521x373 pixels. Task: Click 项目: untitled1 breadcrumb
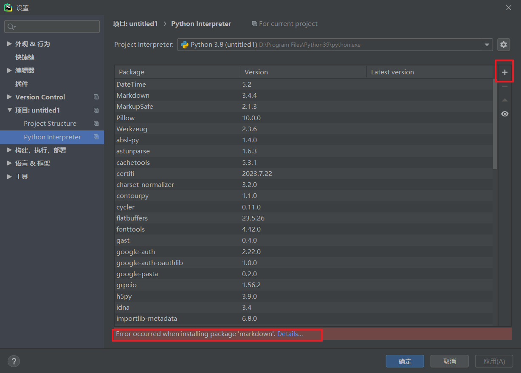(x=135, y=24)
